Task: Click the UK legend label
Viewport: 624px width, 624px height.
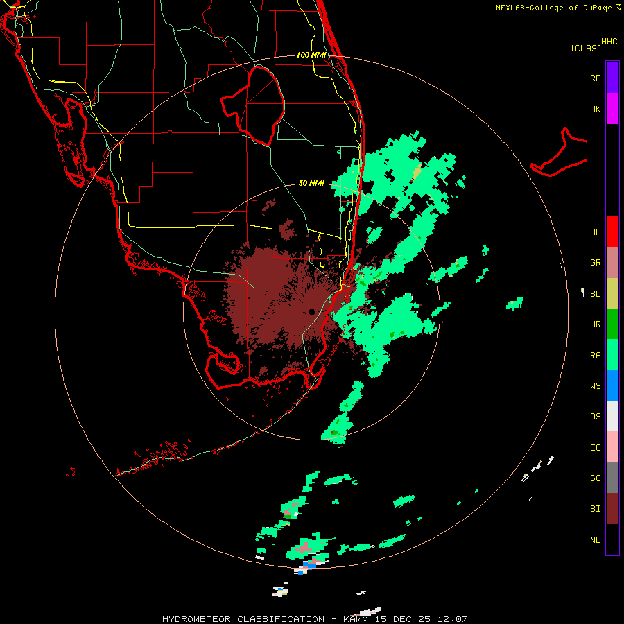Action: [595, 109]
